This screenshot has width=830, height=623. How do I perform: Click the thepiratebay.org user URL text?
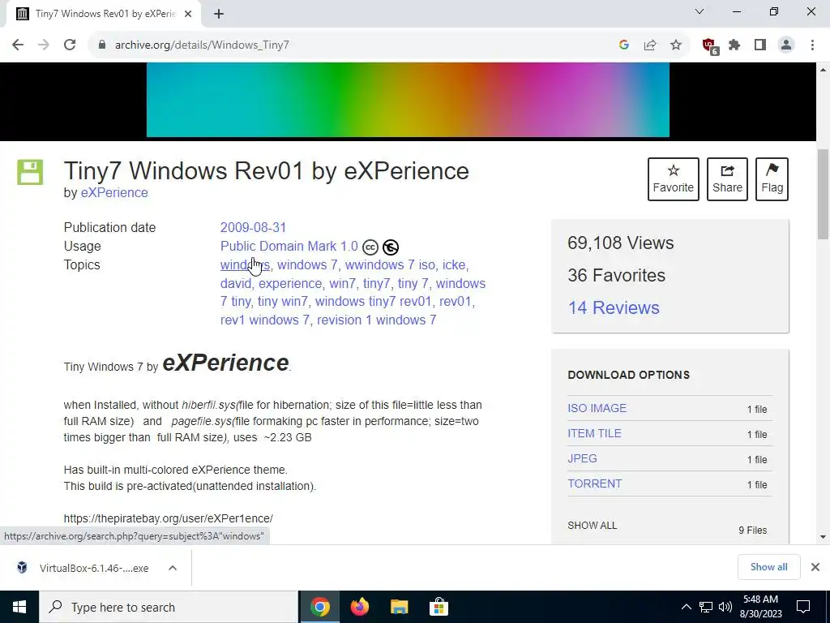(x=169, y=518)
